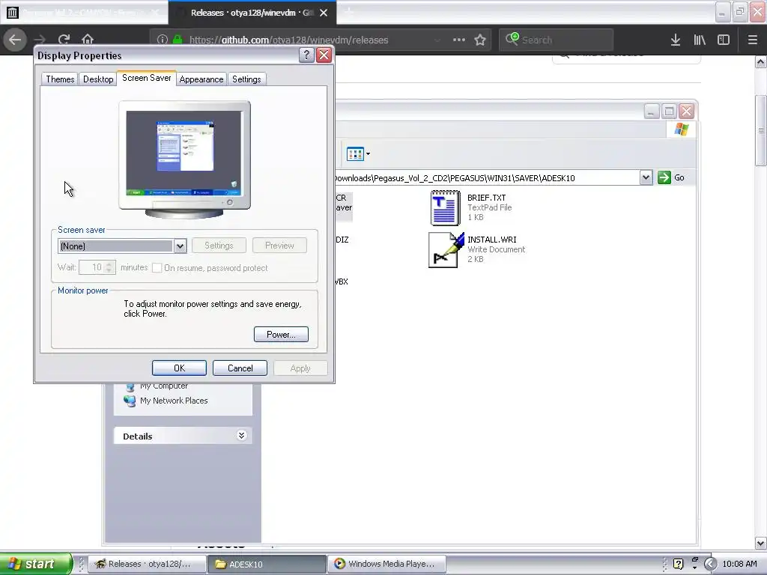
Task: Open the screen saver selection dropdown
Action: (x=180, y=246)
